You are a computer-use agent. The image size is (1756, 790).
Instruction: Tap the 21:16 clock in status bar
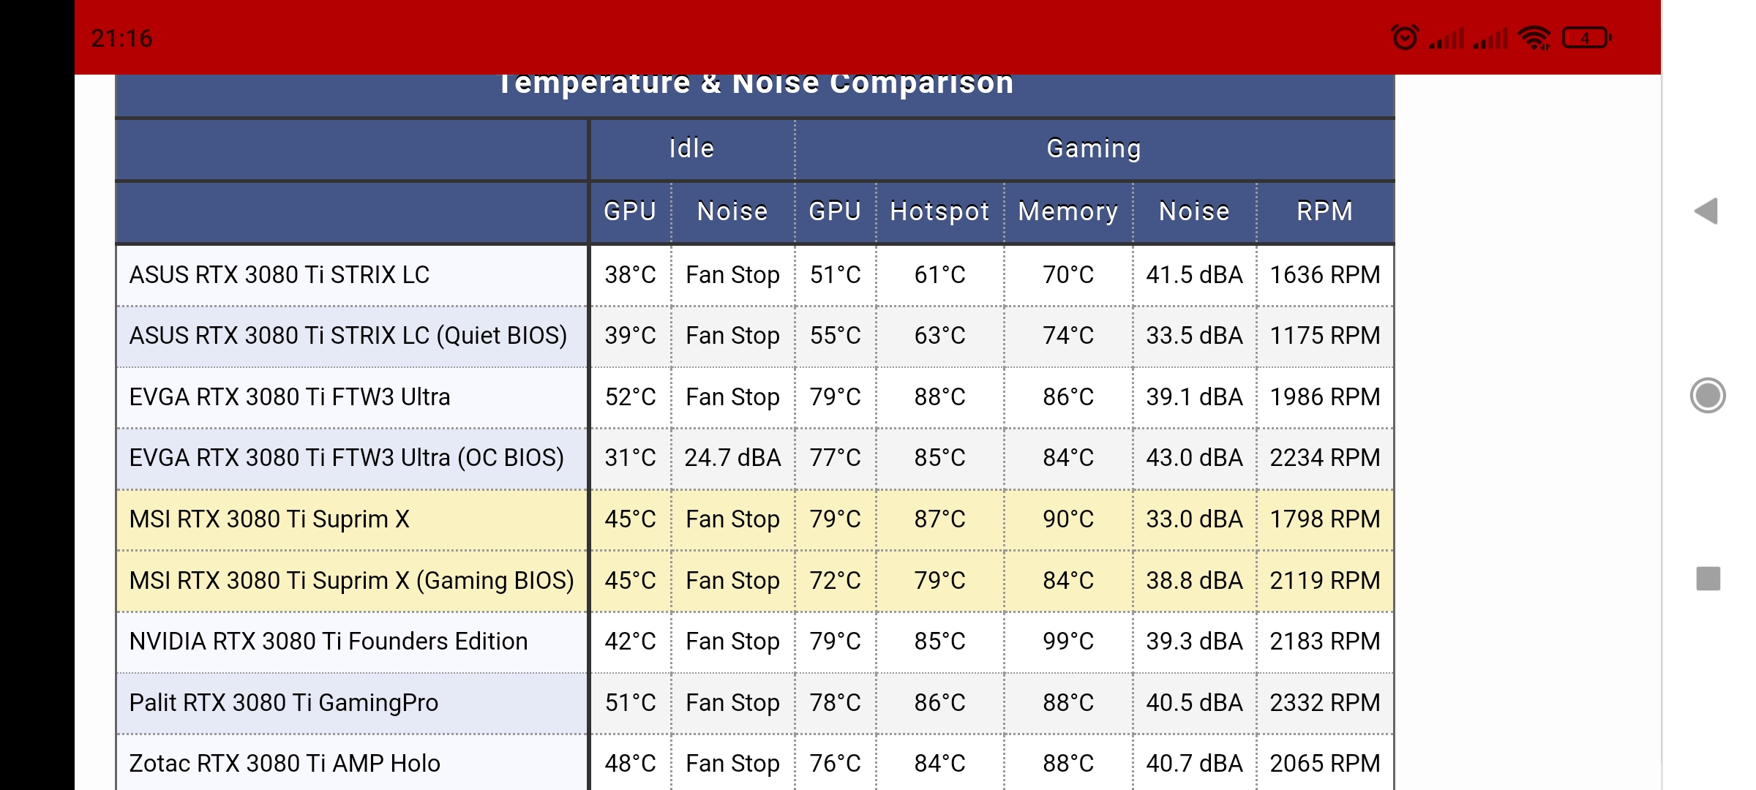(122, 38)
